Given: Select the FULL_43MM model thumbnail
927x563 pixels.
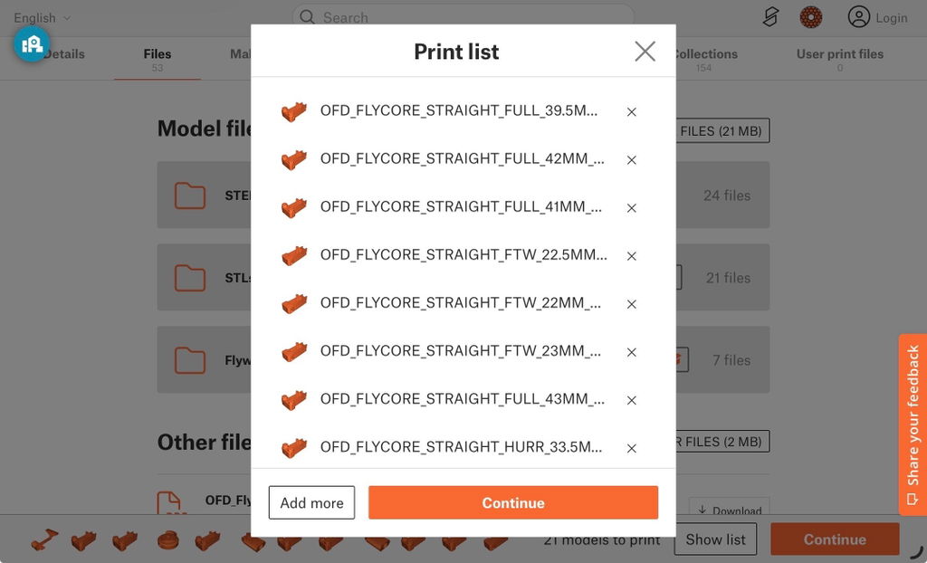Looking at the screenshot, I should (294, 400).
